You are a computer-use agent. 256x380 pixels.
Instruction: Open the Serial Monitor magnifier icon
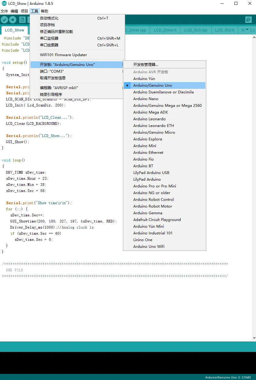point(248,20)
